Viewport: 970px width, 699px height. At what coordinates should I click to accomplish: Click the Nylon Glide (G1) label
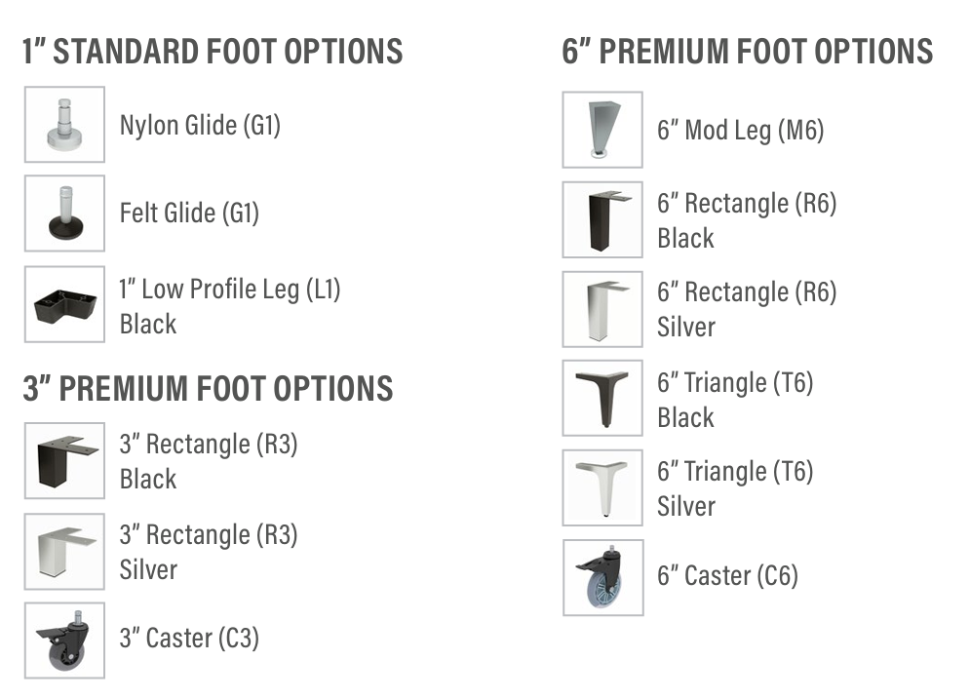200,126
